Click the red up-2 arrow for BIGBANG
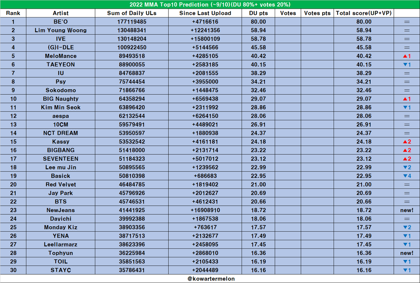This screenshot has width=420, height=283. click(x=407, y=150)
